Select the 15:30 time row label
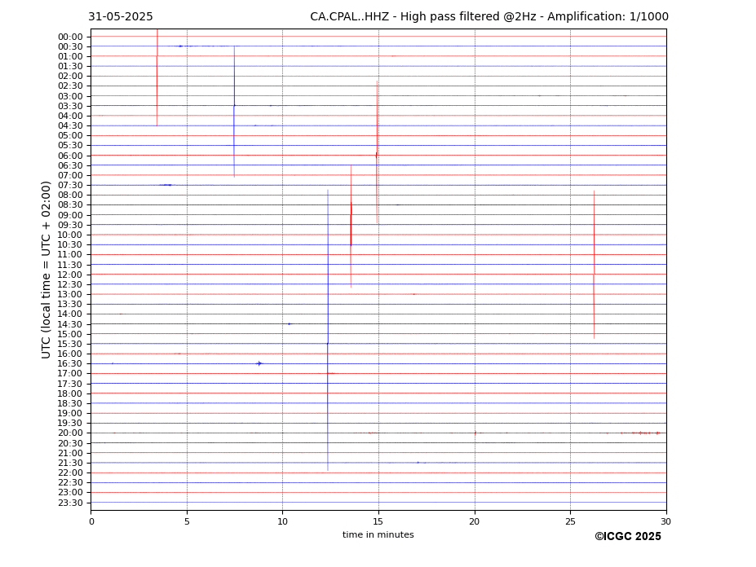This screenshot has height=567, width=756. point(70,344)
